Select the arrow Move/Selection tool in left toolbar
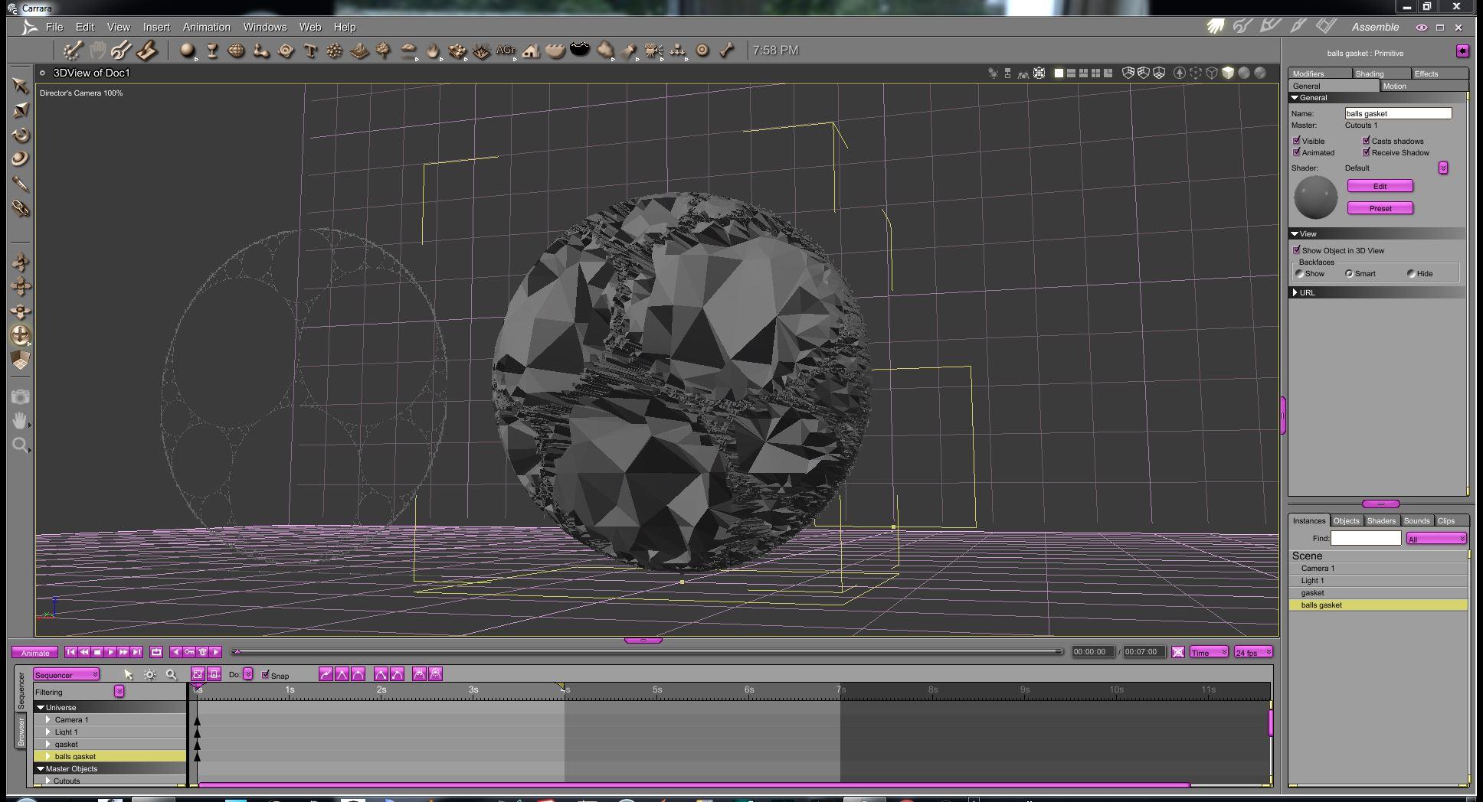Image resolution: width=1483 pixels, height=802 pixels. 20,85
